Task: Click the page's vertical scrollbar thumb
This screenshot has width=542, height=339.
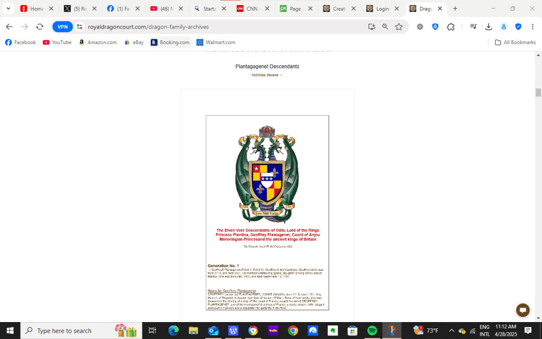Action: (538, 93)
